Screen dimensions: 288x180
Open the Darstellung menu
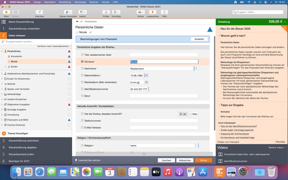click(65, 2)
